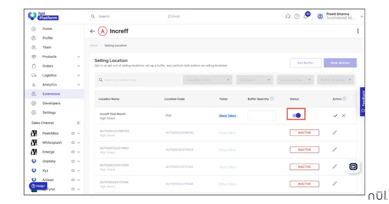389x204 pixels.
Task: Click the Buffer Quantity info icon
Action: pos(272,99)
